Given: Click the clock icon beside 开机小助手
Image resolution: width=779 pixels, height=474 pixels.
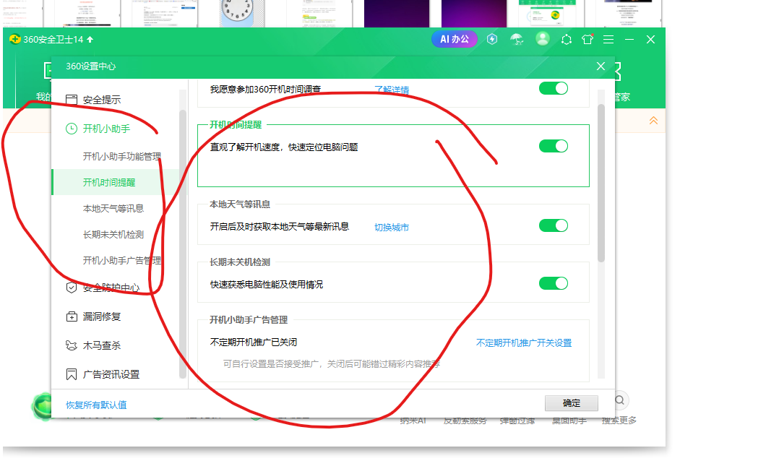Looking at the screenshot, I should tap(72, 129).
